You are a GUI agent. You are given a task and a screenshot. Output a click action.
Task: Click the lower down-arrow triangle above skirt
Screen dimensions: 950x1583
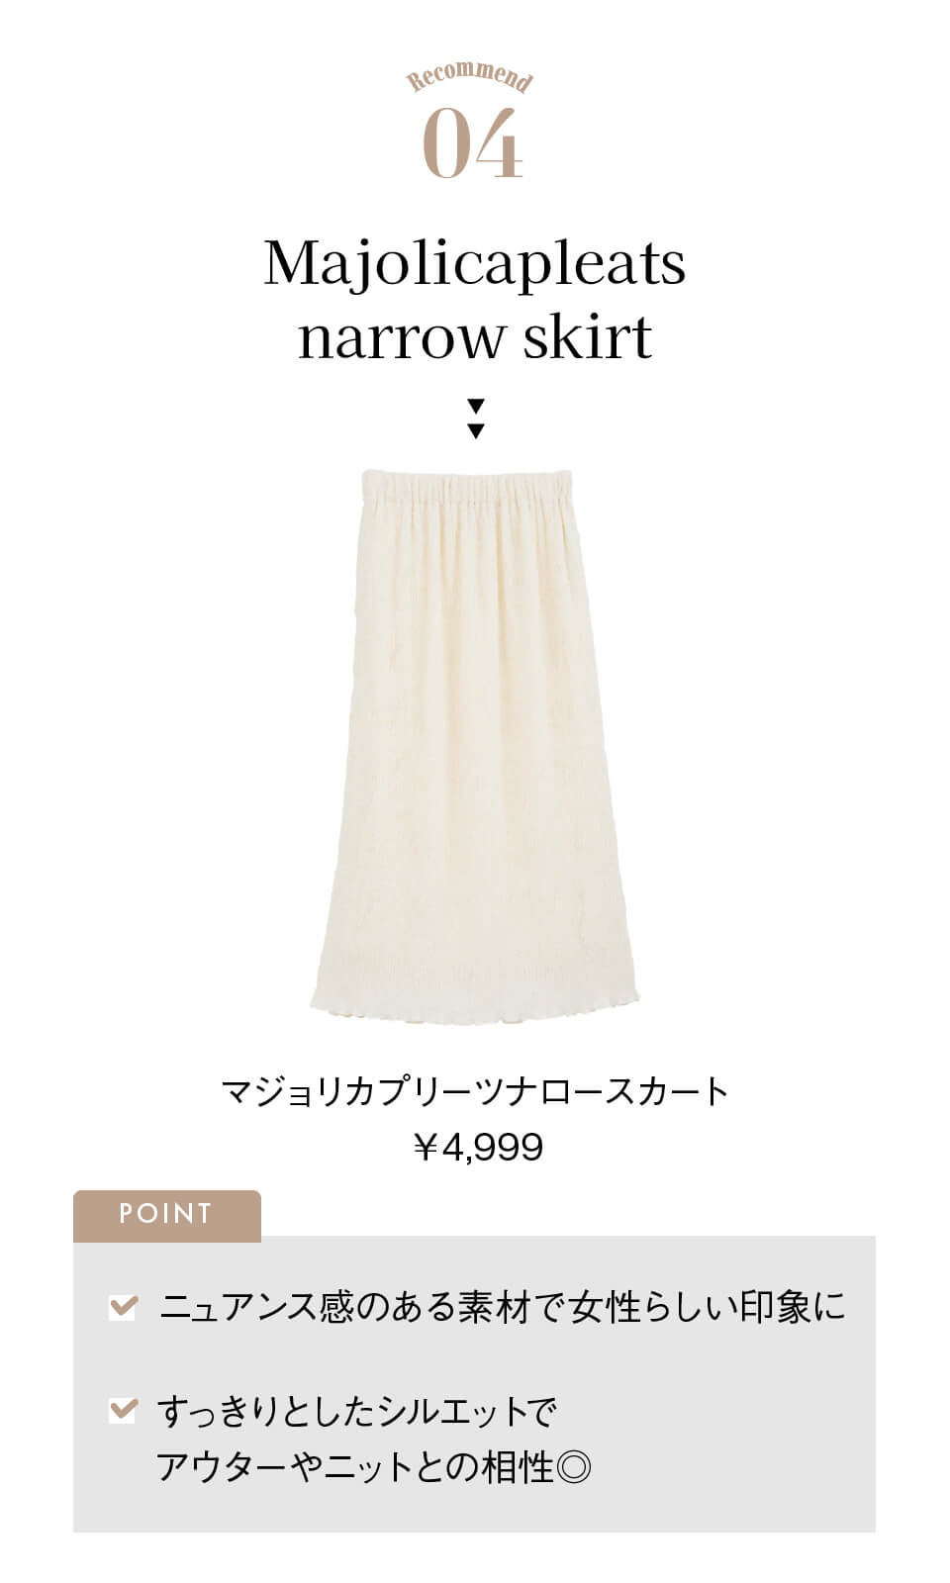(x=476, y=430)
